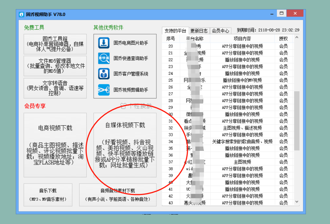Click the scroll down arrow in platform list
The image size is (330, 224).
297,202
